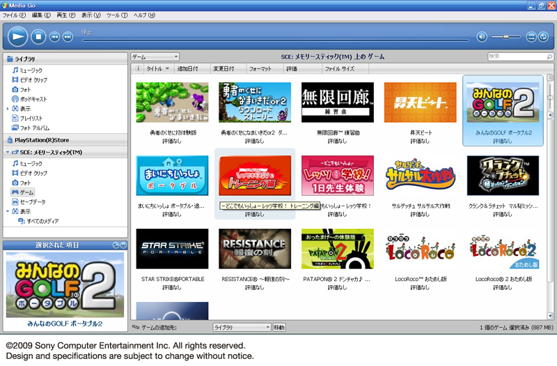Click the scroll up arrow of game list
557x366 pixels.
550,115
